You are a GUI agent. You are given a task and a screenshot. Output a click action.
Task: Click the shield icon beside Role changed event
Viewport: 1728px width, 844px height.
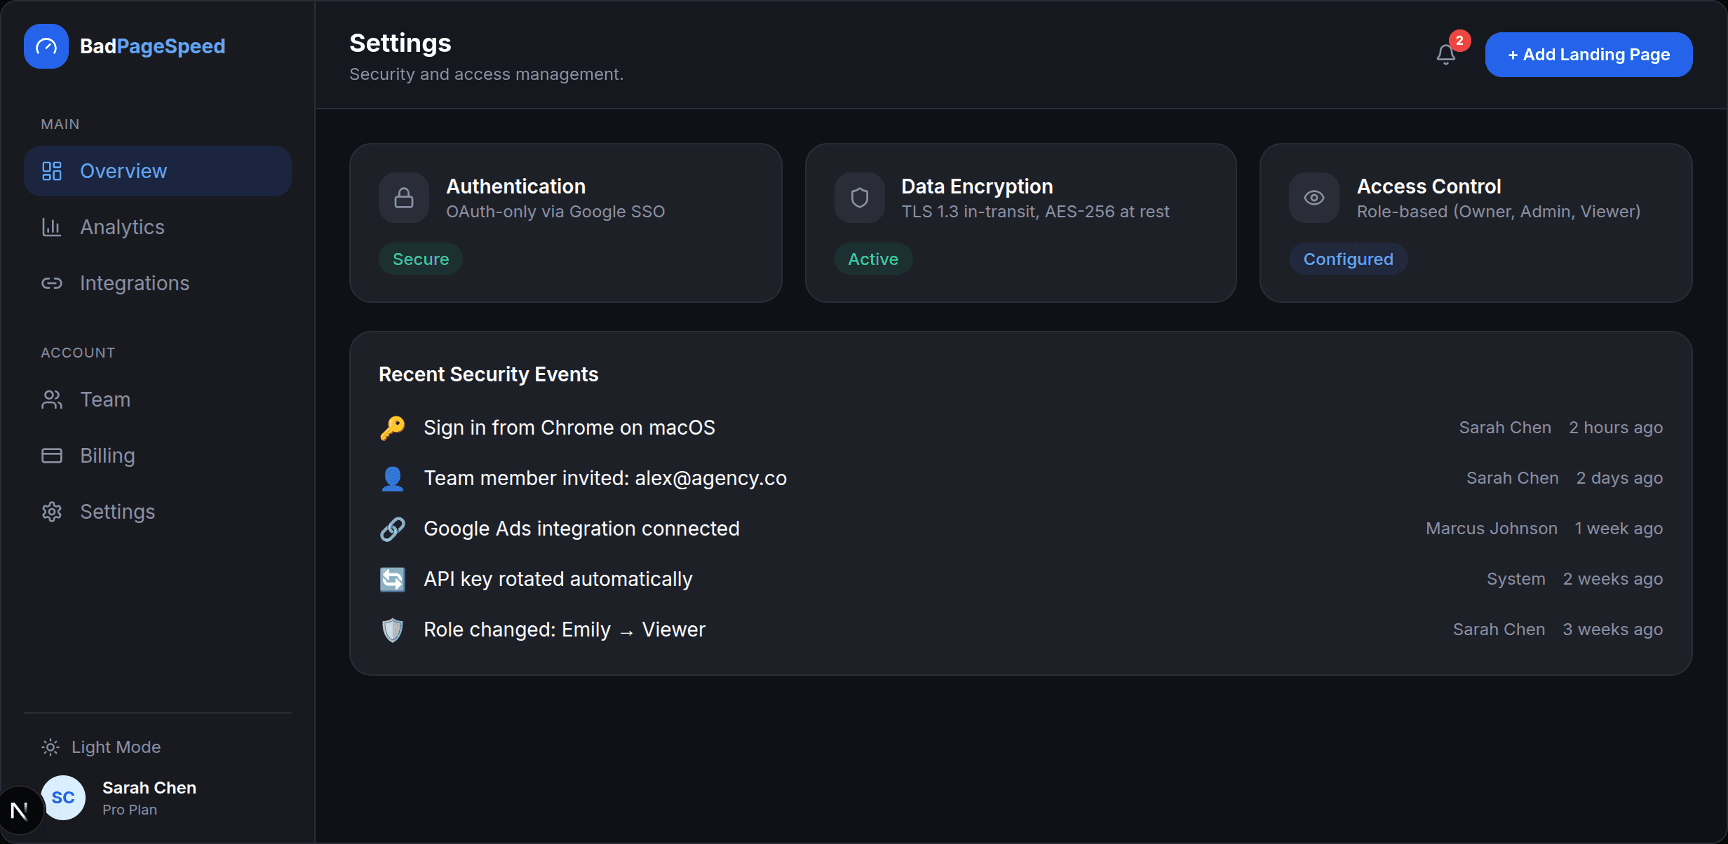pos(393,629)
